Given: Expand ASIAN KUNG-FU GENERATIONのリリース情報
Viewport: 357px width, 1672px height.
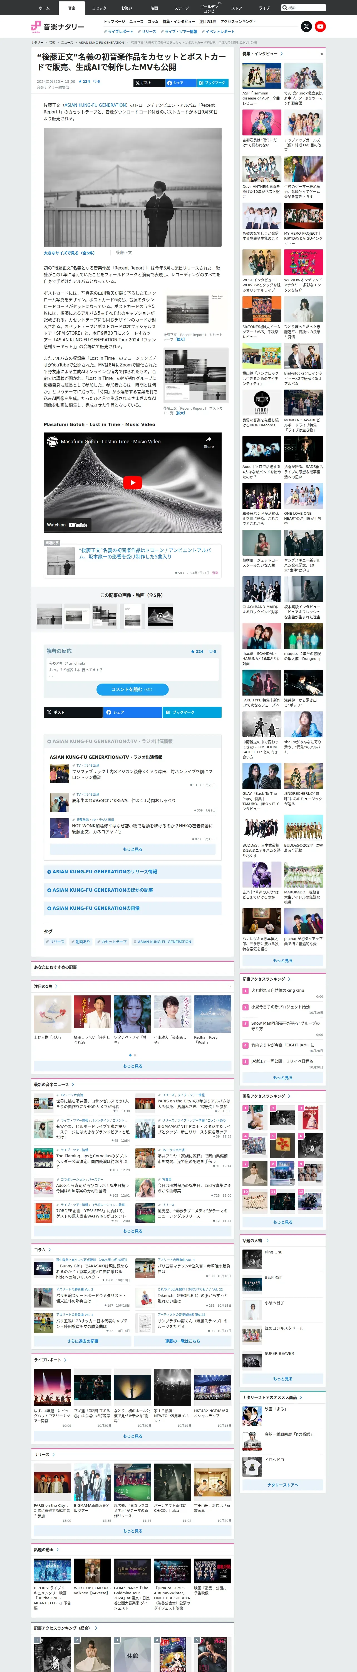Looking at the screenshot, I should click(132, 872).
